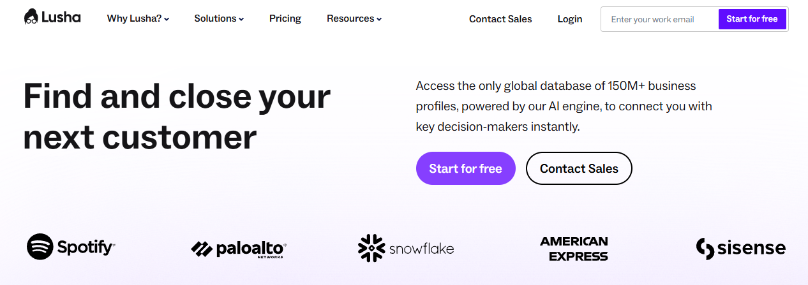Click the Sisense logo
Image resolution: width=808 pixels, height=285 pixels.
pos(740,248)
